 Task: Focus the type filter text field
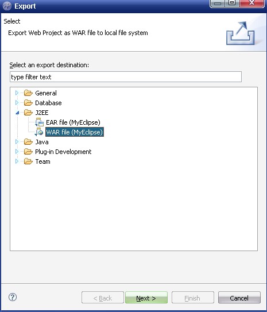click(x=126, y=77)
